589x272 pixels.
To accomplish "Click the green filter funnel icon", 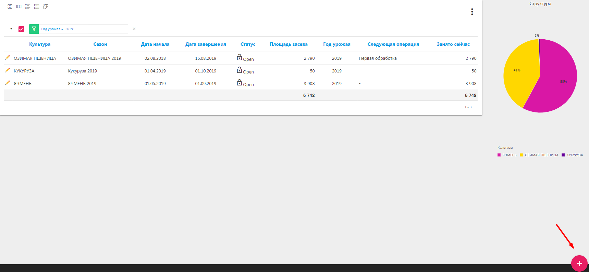I will click(34, 29).
